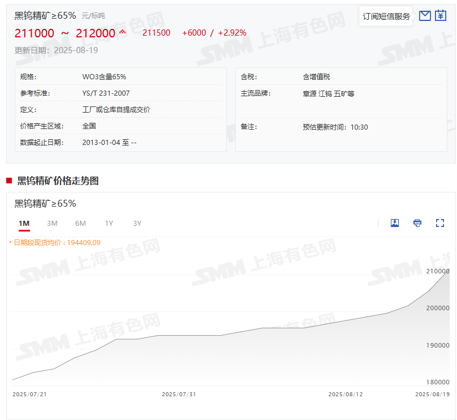This screenshot has height=420, width=457.
Task: Click the 黑钨精矿≥65% product title at top
Action: pyautogui.click(x=45, y=15)
